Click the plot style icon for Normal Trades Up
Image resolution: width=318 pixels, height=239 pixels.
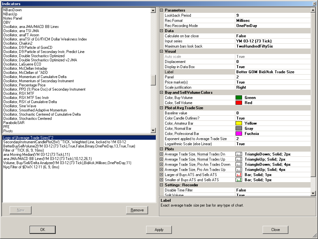239,159
